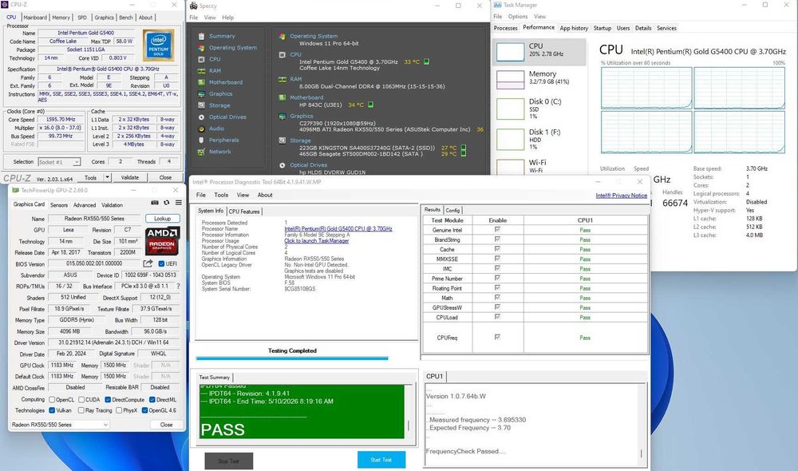Click CPU usage thumbnail in Task Manager
Image resolution: width=798 pixels, height=471 pixels.
(x=510, y=51)
